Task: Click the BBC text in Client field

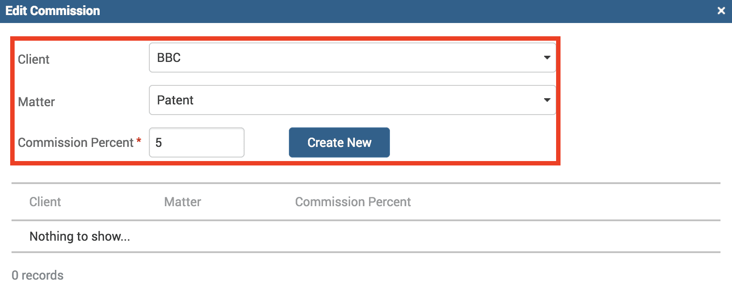Action: [x=169, y=58]
